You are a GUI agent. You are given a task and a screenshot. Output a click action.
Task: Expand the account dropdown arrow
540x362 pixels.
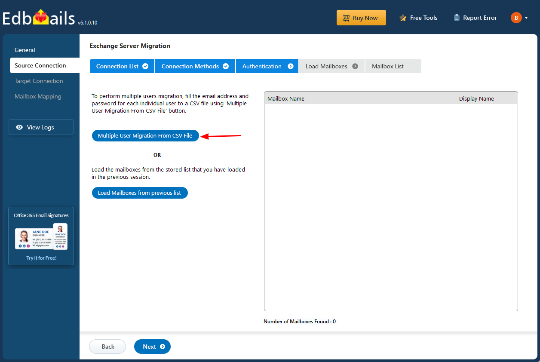526,18
